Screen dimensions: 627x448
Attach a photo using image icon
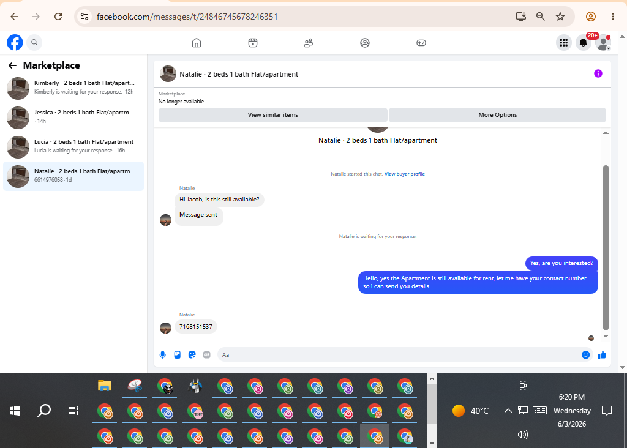pos(178,355)
